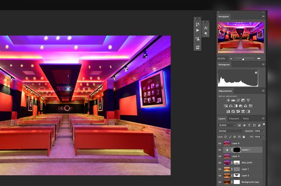The height and width of the screenshot is (186, 281).
Task: Open the Fill slider arrow
Action: point(263,137)
